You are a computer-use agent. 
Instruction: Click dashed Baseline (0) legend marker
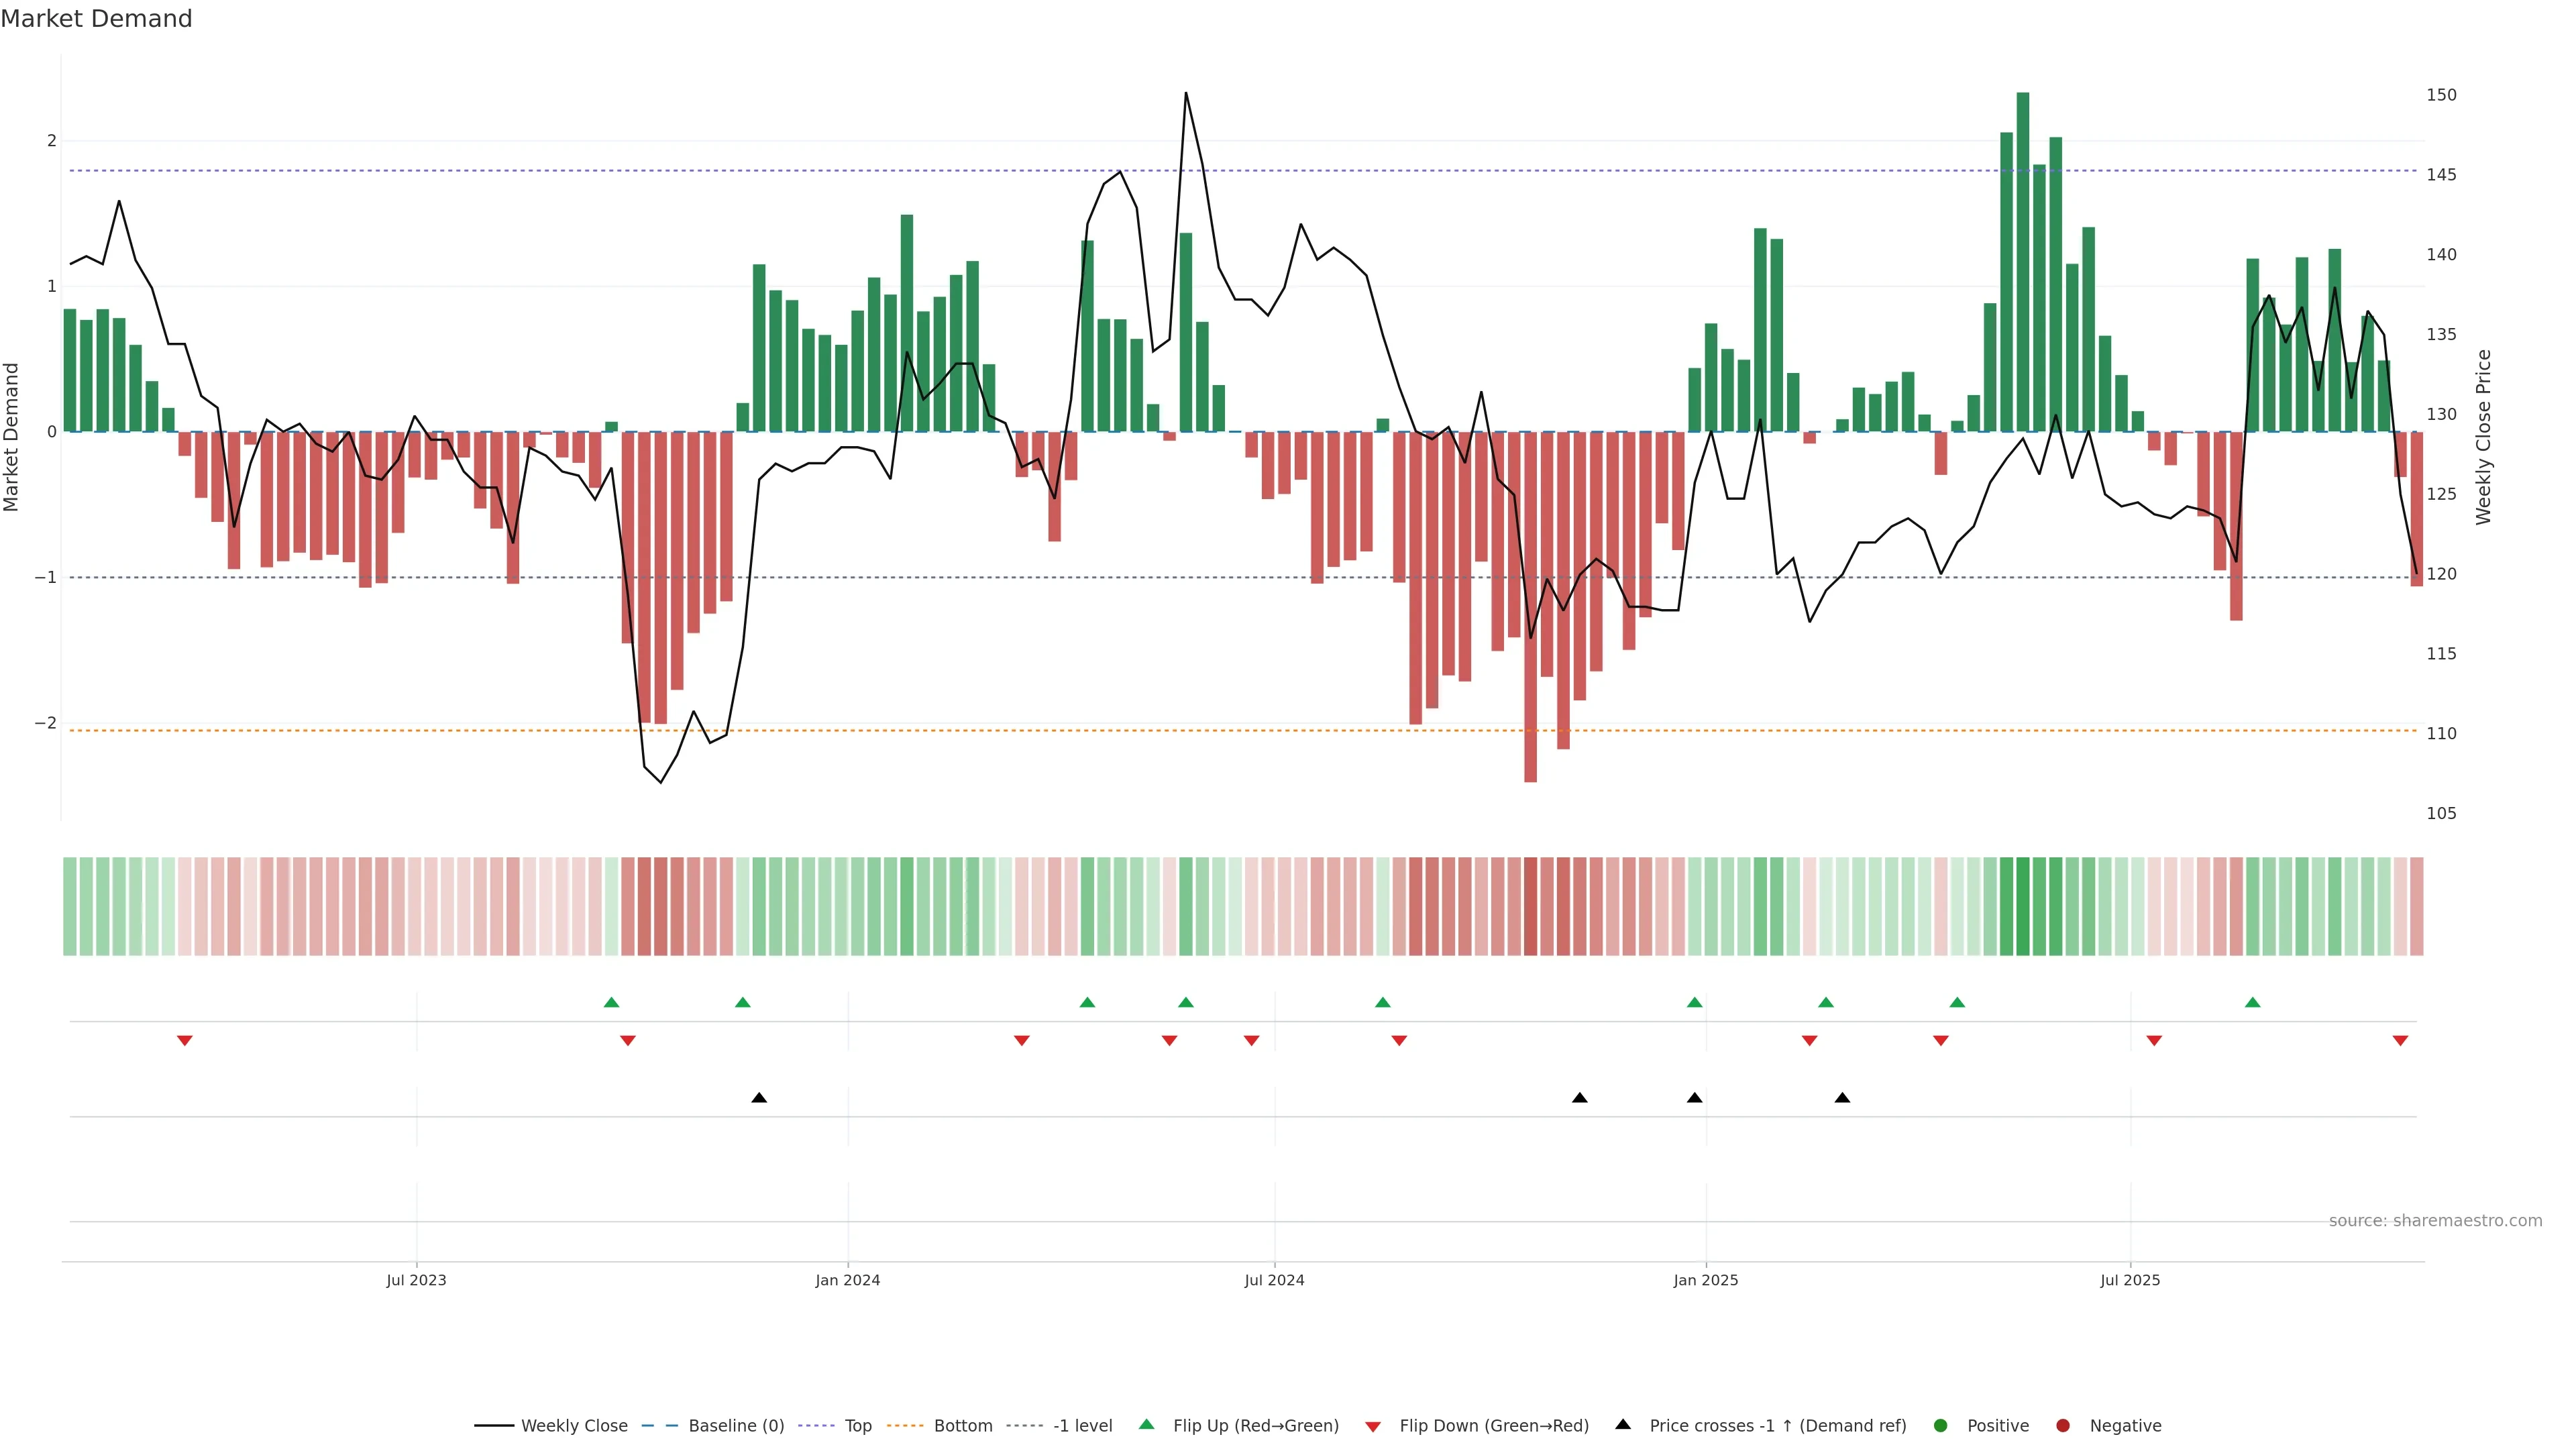point(660,1425)
